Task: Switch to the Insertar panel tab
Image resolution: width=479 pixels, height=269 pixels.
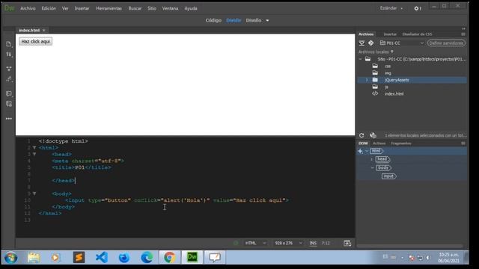Action: tap(390, 34)
